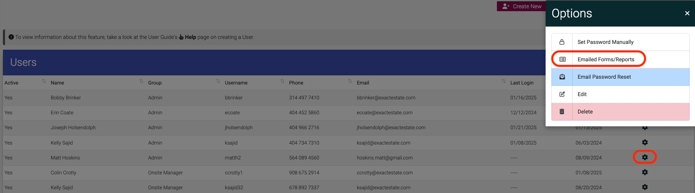
Task: Click gear icon for ksajid32 user row
Action: pos(645,187)
